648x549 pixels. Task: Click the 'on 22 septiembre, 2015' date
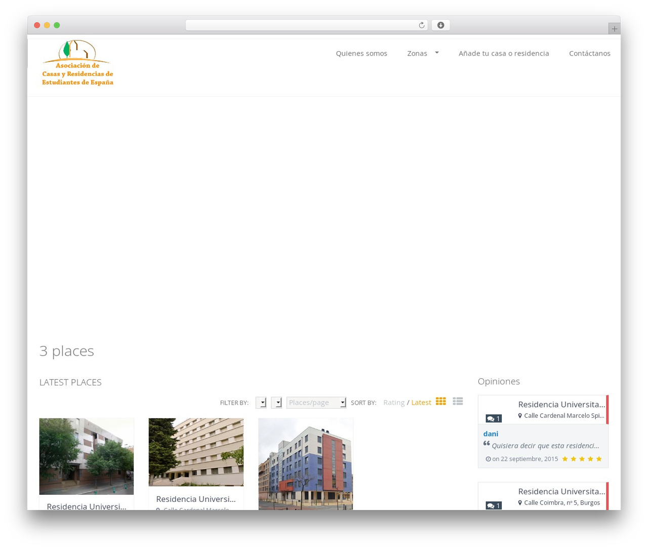click(525, 459)
